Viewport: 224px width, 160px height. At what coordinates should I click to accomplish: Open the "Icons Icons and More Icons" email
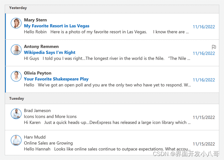pyautogui.click(x=50, y=117)
